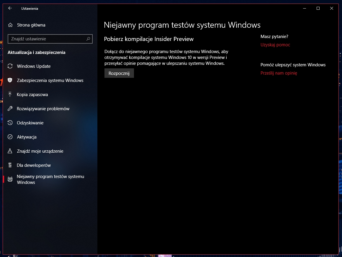Select the Znajdź moje urządzenie icon
Image resolution: width=342 pixels, height=257 pixels.
(x=10, y=151)
